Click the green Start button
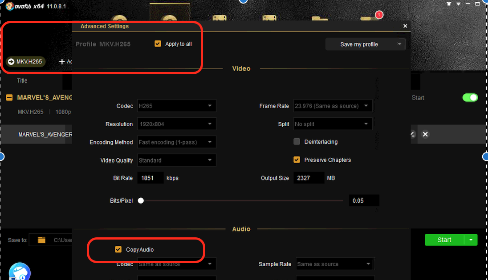The image size is (488, 280). [x=444, y=240]
